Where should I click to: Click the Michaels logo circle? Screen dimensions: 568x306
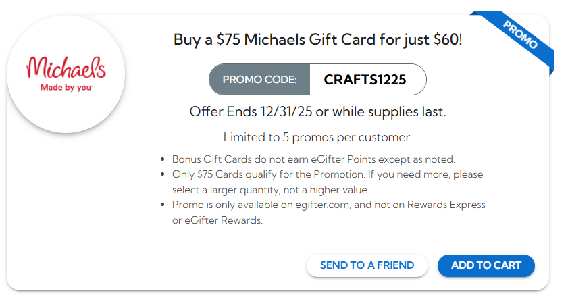tap(66, 74)
